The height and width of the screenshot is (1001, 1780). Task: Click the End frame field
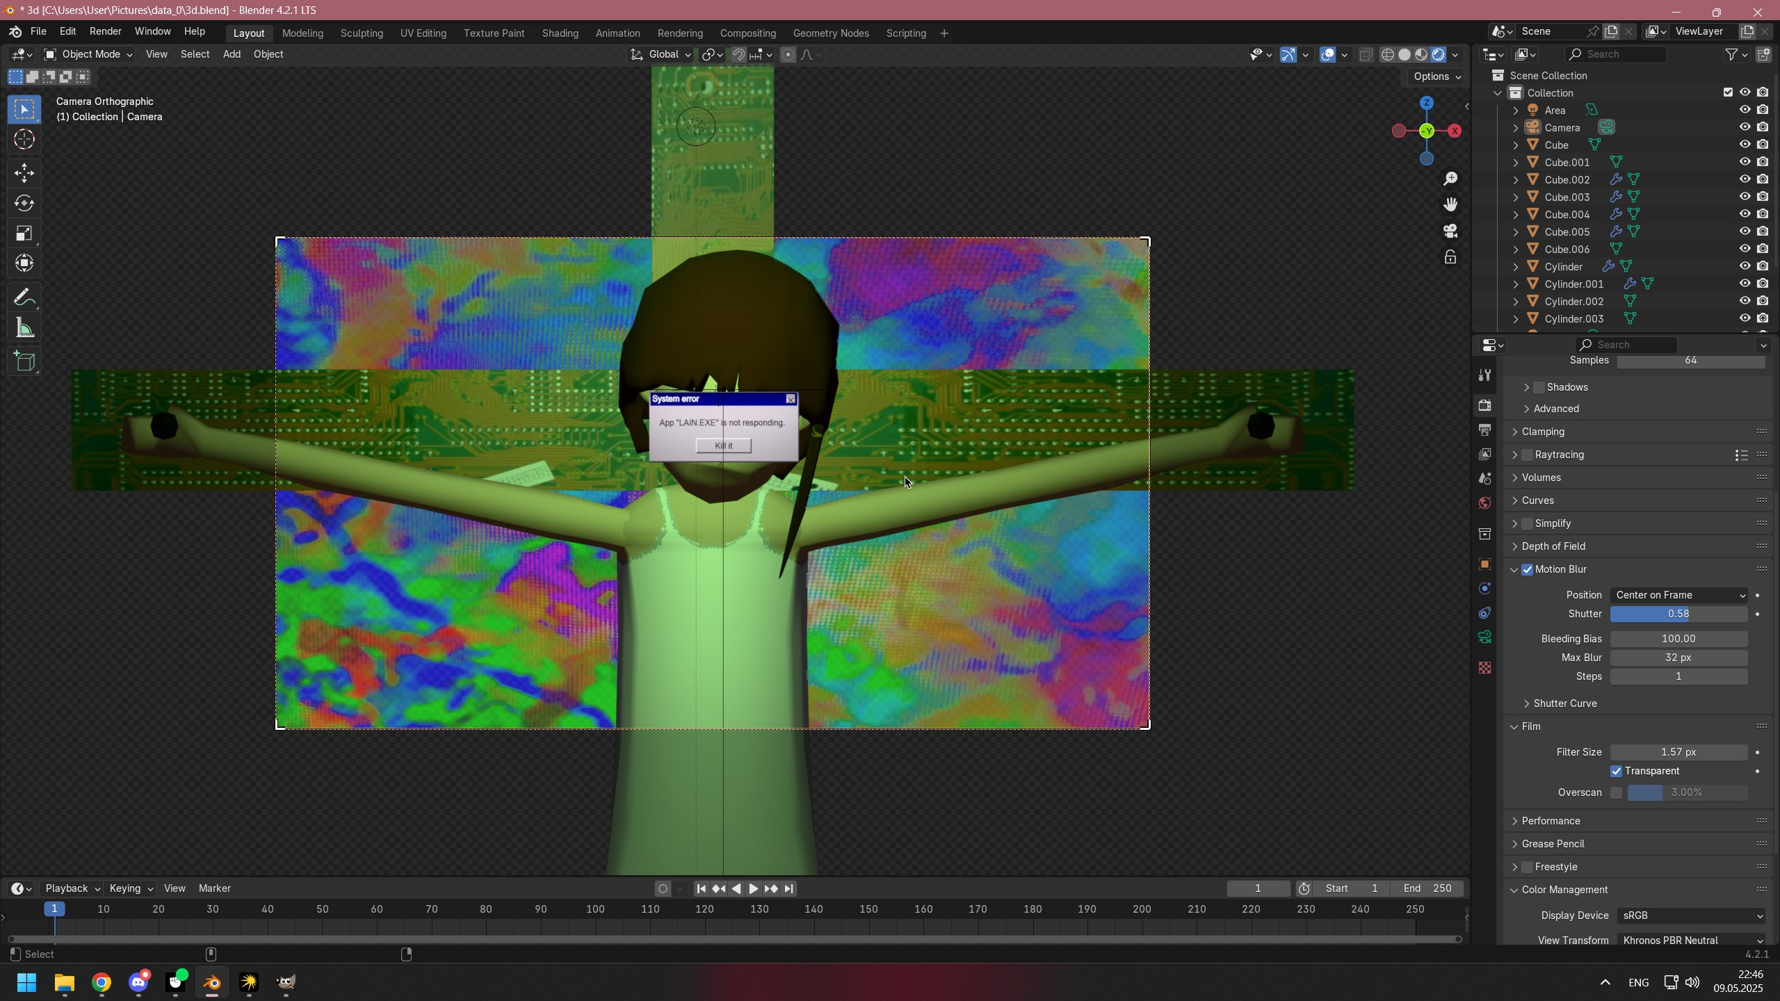pos(1428,888)
